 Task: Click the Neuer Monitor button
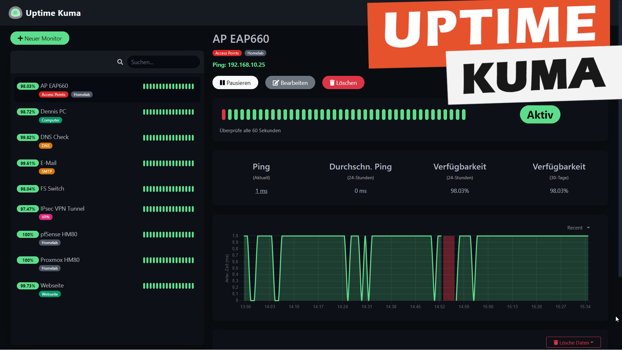[x=40, y=38]
